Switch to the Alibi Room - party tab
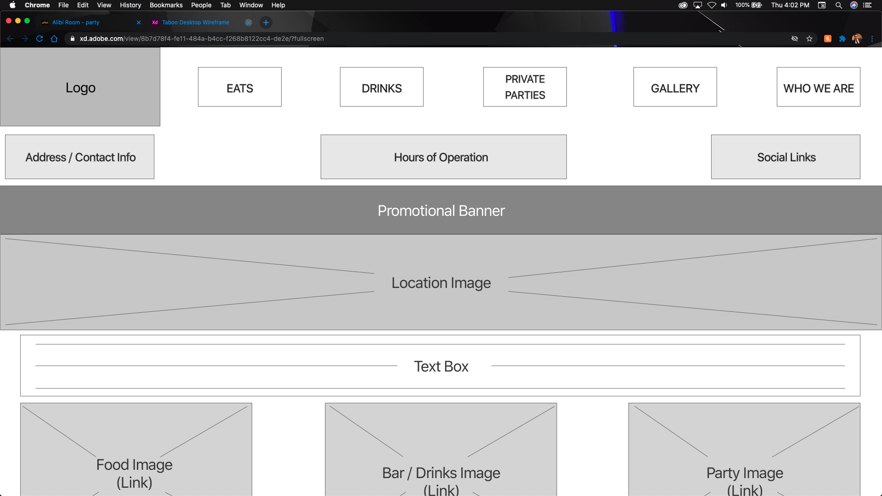 click(76, 23)
